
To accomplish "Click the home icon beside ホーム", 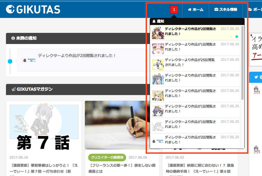I will [x=190, y=10].
